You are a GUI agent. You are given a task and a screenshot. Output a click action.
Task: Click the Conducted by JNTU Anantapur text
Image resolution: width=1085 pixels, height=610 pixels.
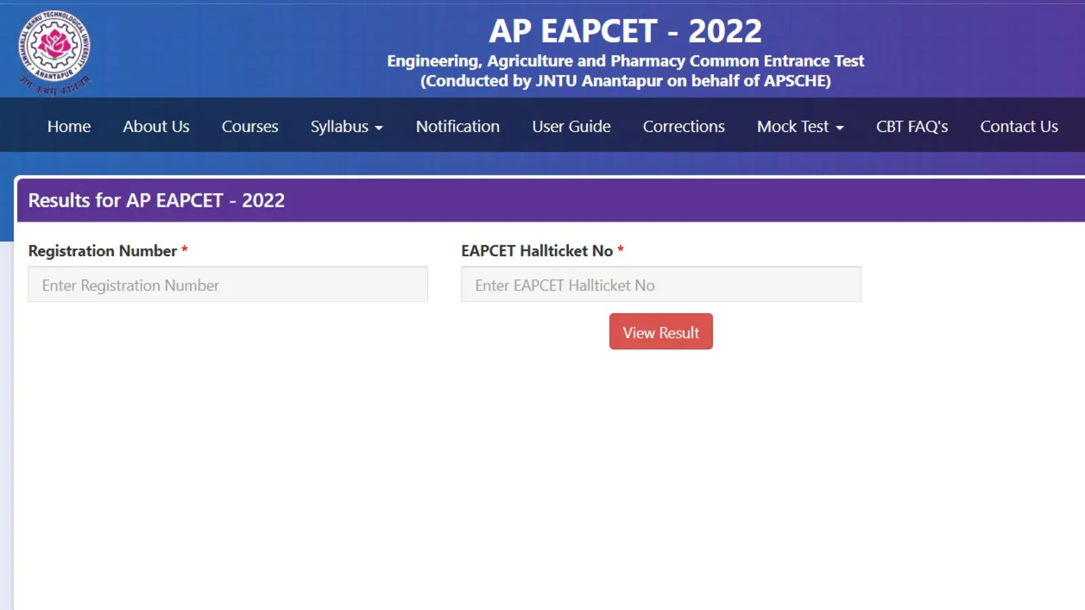pyautogui.click(x=625, y=81)
